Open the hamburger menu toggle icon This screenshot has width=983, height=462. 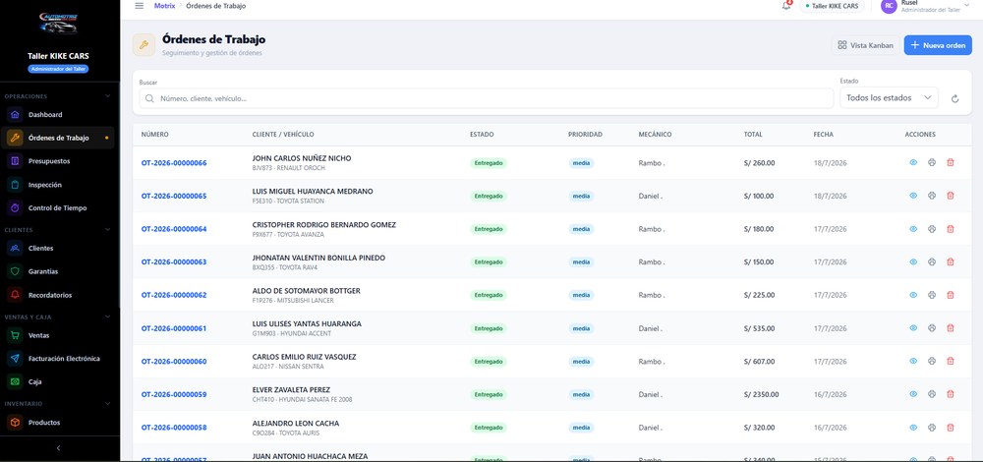point(140,6)
